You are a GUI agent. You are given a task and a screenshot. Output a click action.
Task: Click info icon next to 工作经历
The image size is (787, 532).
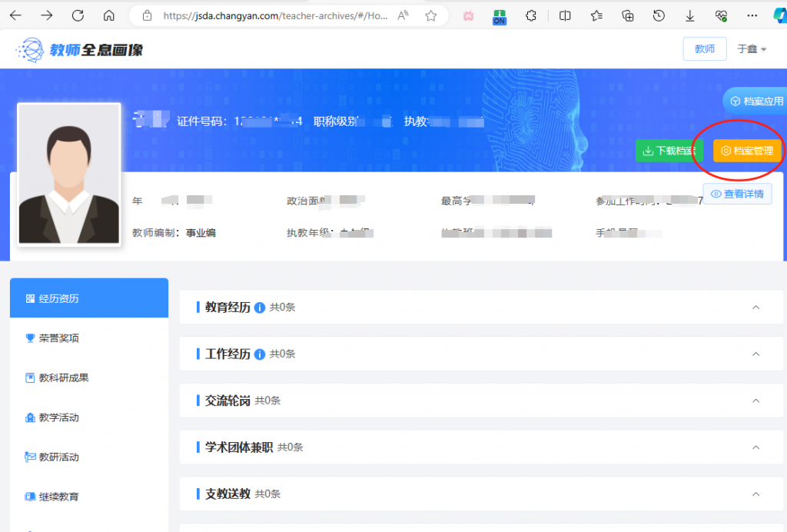pyautogui.click(x=260, y=354)
